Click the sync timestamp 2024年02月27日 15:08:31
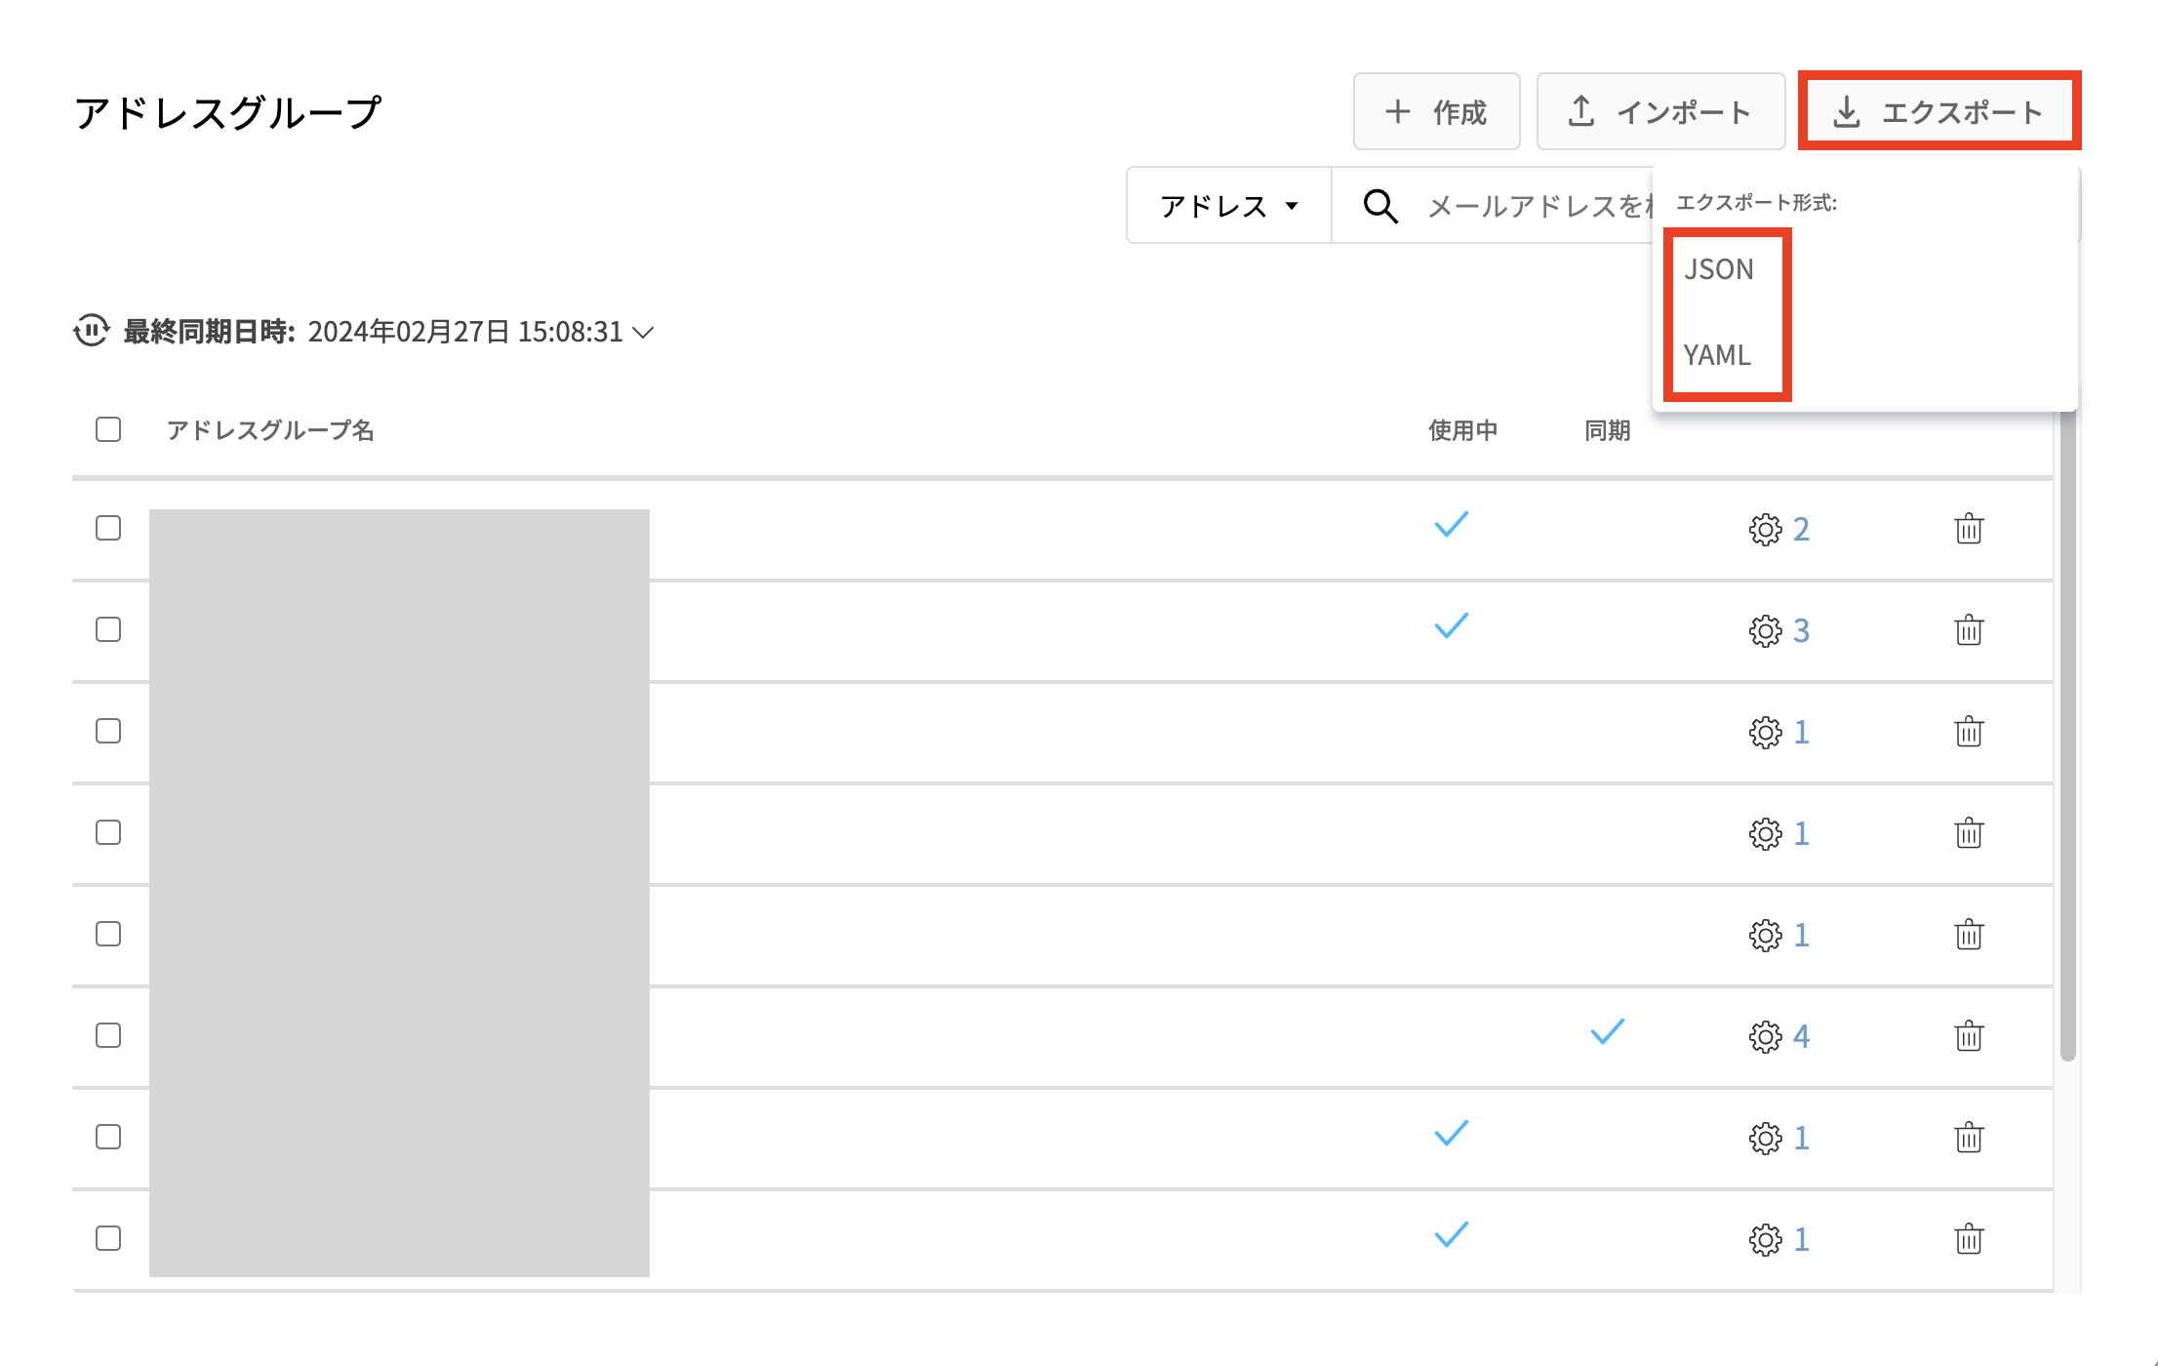 coord(465,332)
